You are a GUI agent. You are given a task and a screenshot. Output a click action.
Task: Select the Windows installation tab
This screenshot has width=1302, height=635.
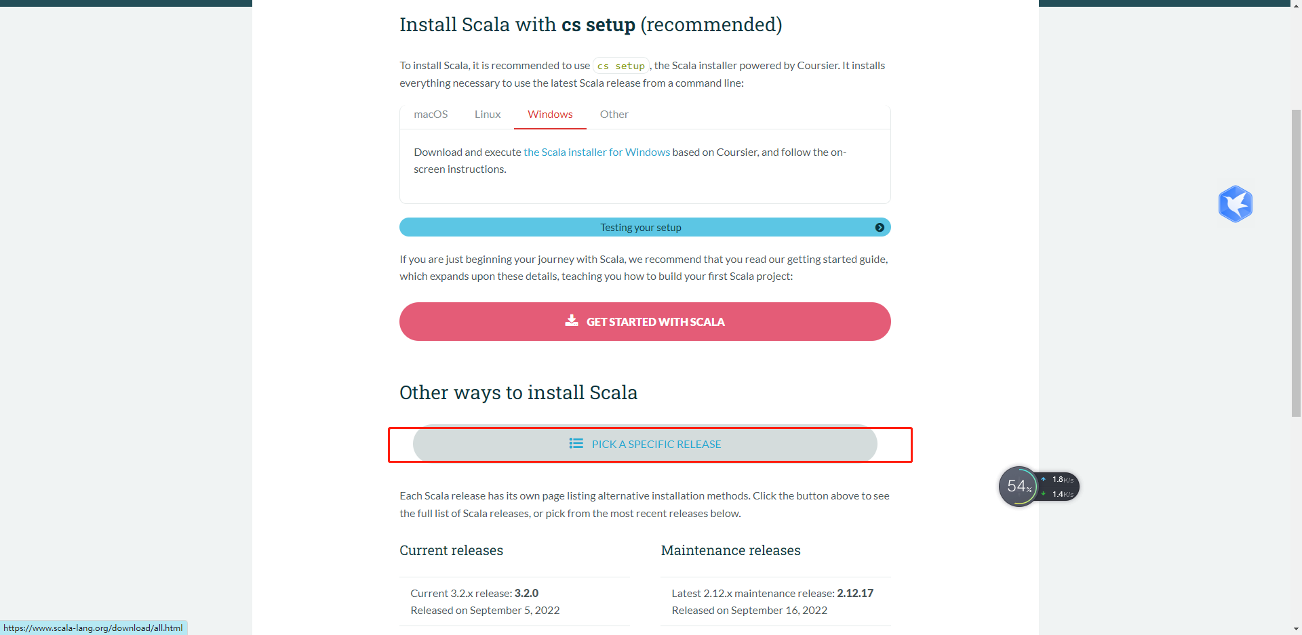pos(550,115)
